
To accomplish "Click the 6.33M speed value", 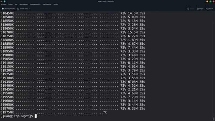I will click(x=133, y=109).
